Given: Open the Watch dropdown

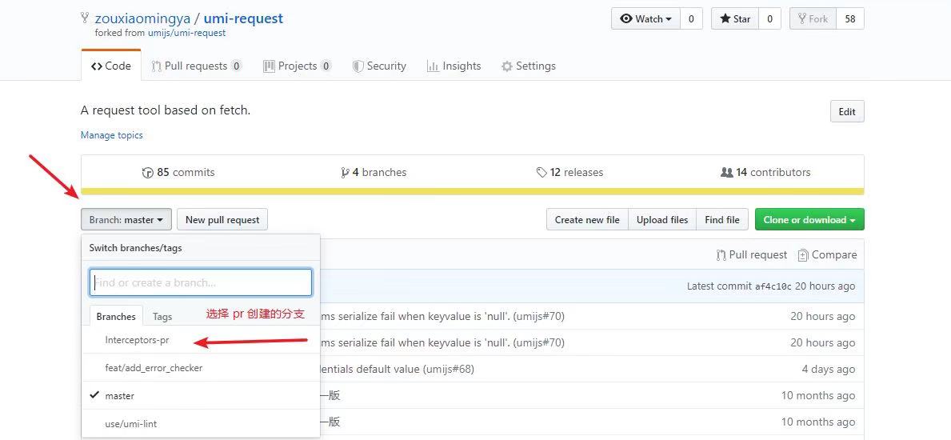Looking at the screenshot, I should [x=646, y=19].
